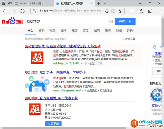Expand the tab preview chevron

105,4
